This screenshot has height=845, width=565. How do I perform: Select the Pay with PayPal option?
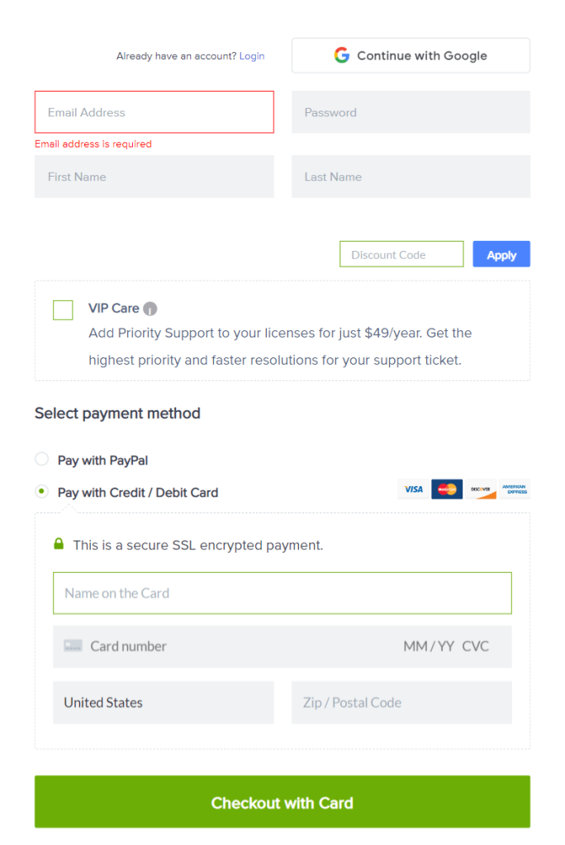[x=41, y=459]
